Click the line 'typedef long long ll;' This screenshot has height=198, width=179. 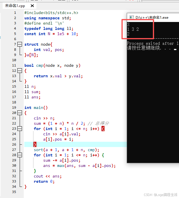(x=49, y=29)
